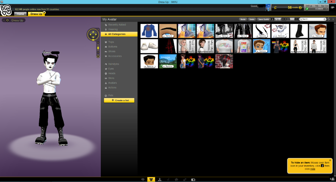Collapse the Dress Up panel with minus
This screenshot has width=336, height=182.
(4, 20)
